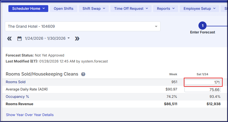Click the Occupancy % row link
228x122 pixels.
pyautogui.click(x=17, y=96)
